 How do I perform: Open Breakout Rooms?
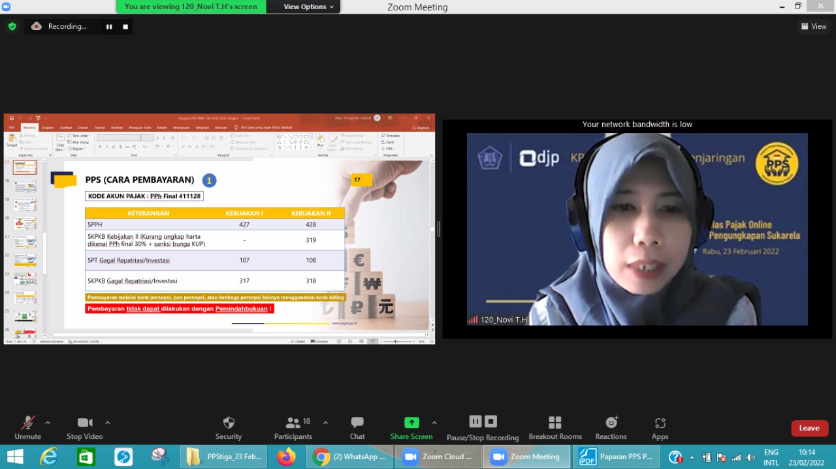point(555,427)
